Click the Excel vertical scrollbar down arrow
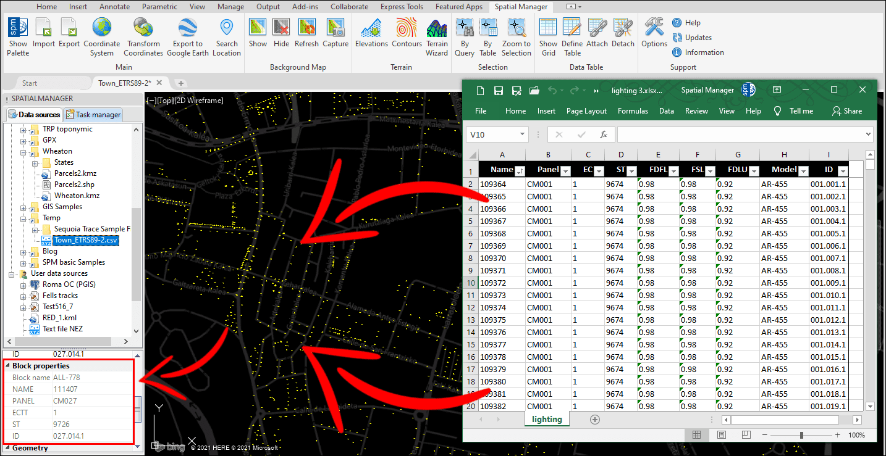The height and width of the screenshot is (456, 886). (870, 406)
